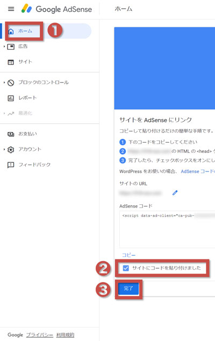Click the 最適化 trend arrow icon
Viewport: 215px width, 341px height.
tap(11, 114)
